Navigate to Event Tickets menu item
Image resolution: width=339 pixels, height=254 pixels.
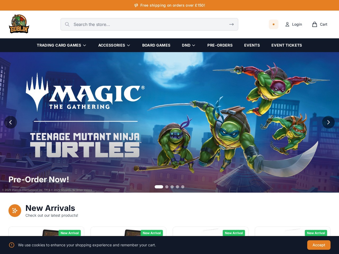tap(287, 45)
